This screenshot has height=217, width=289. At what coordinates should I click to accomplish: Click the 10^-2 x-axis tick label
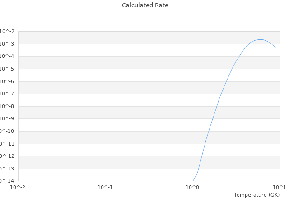tap(18, 187)
